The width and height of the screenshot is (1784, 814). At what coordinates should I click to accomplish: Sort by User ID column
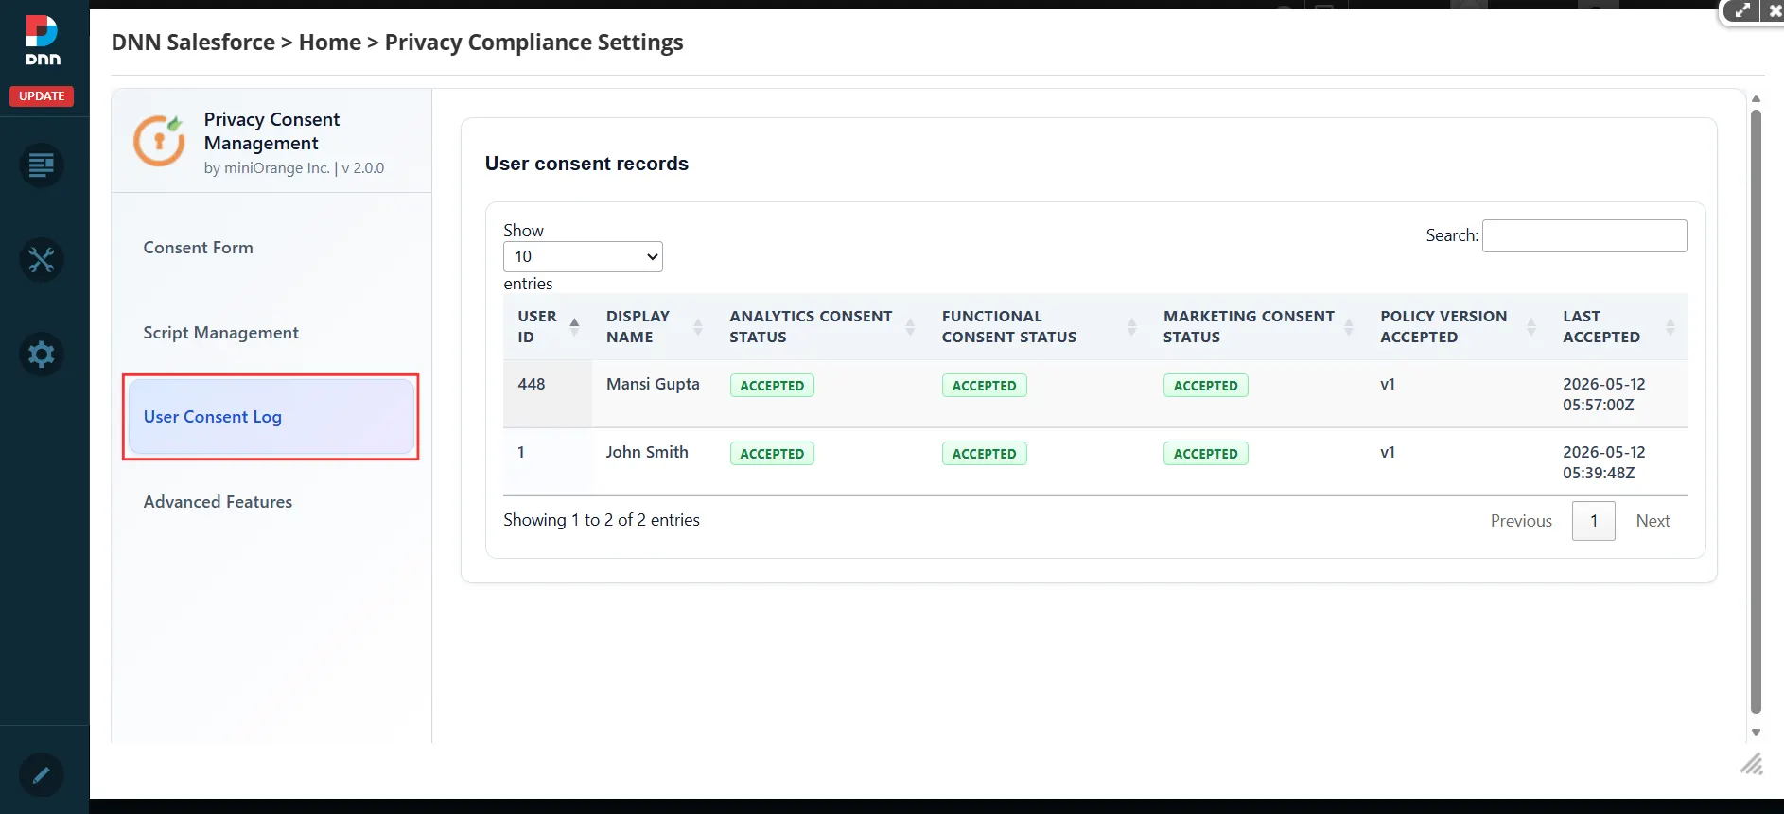click(548, 326)
